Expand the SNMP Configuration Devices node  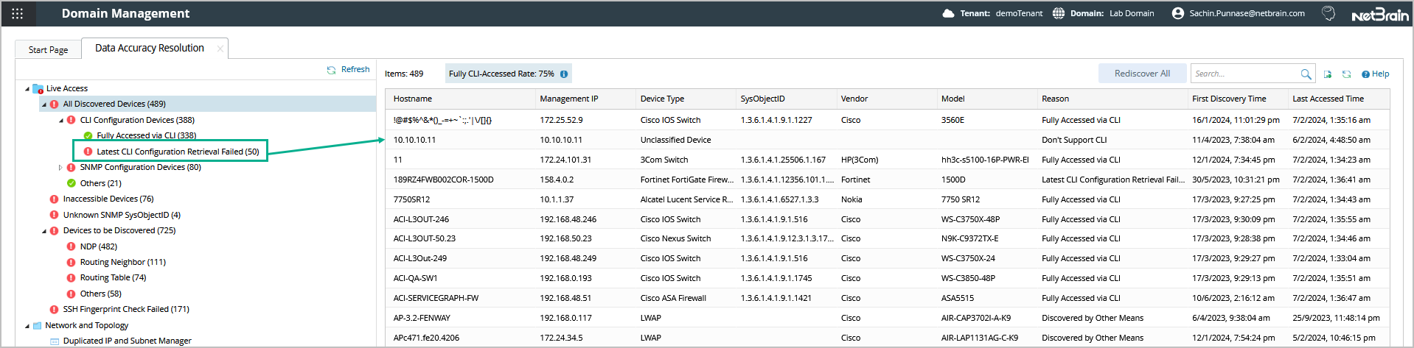61,168
